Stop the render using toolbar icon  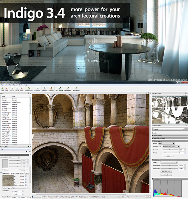(x=22, y=89)
